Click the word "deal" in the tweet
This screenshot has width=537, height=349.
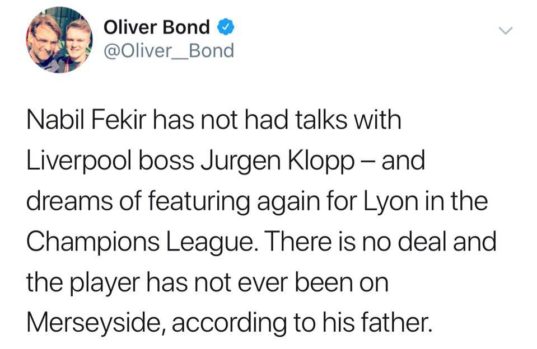click(x=431, y=243)
